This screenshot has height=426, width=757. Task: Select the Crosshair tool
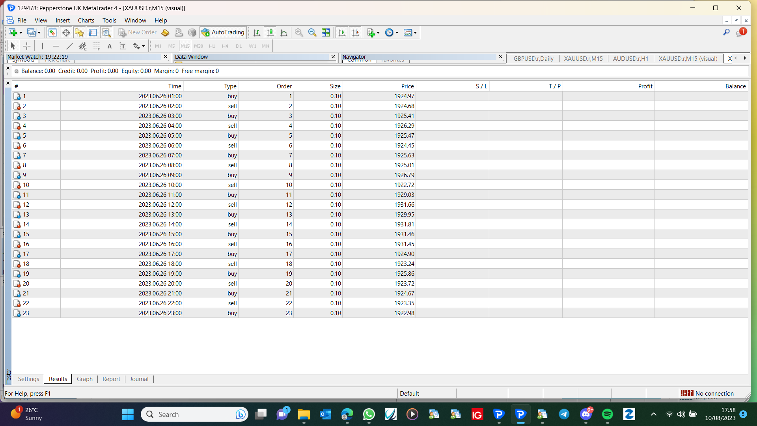coord(26,46)
